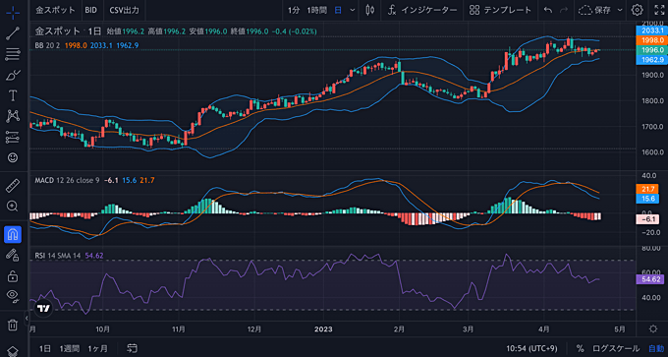
Task: Switch to 1分 timeframe
Action: coord(294,10)
